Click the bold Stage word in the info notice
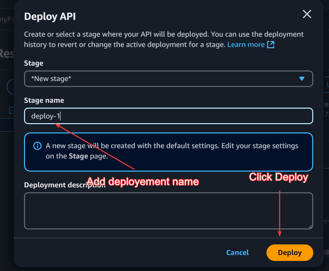Image resolution: width=329 pixels, height=271 pixels. click(78, 156)
